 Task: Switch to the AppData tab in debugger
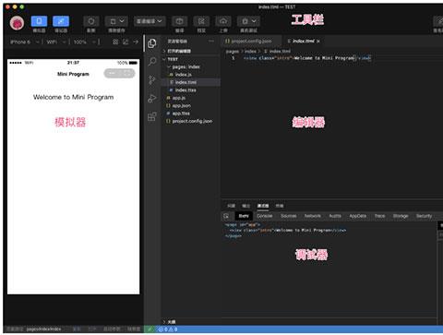(x=358, y=216)
